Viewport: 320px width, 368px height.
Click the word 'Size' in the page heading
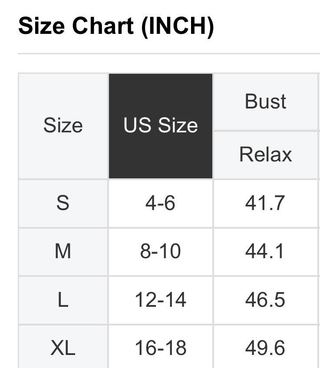coord(41,26)
